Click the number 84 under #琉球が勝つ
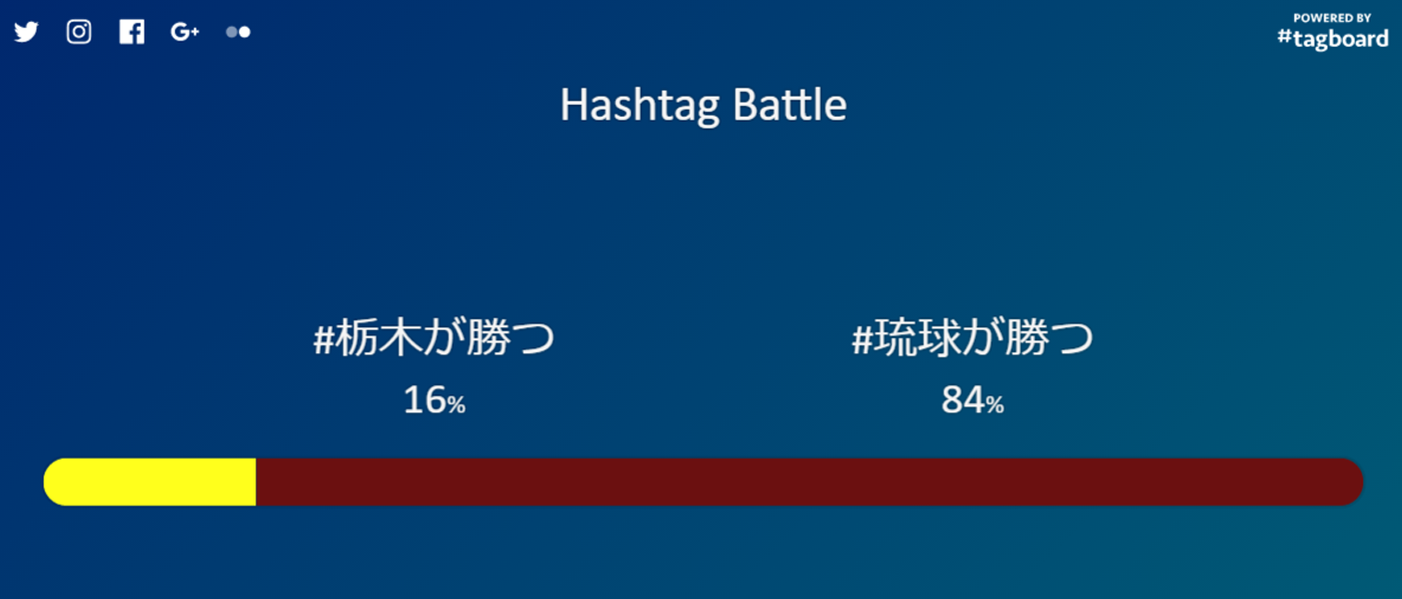Viewport: 1402px width, 599px height. (x=963, y=400)
